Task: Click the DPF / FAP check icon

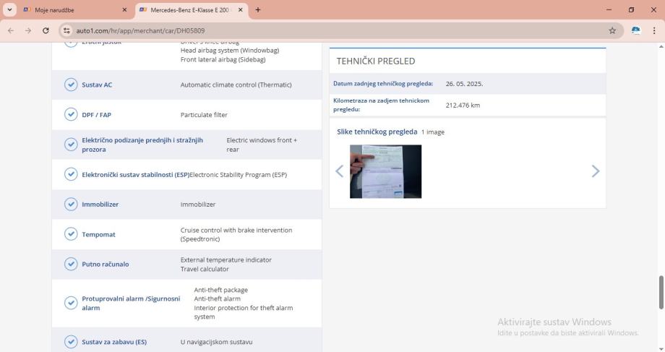Action: (71, 114)
